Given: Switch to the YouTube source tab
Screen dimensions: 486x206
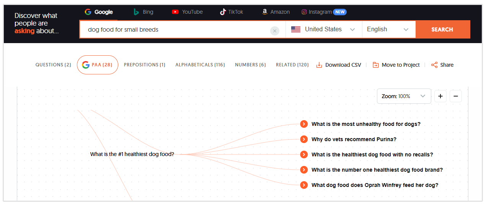Looking at the screenshot, I should pyautogui.click(x=187, y=12).
